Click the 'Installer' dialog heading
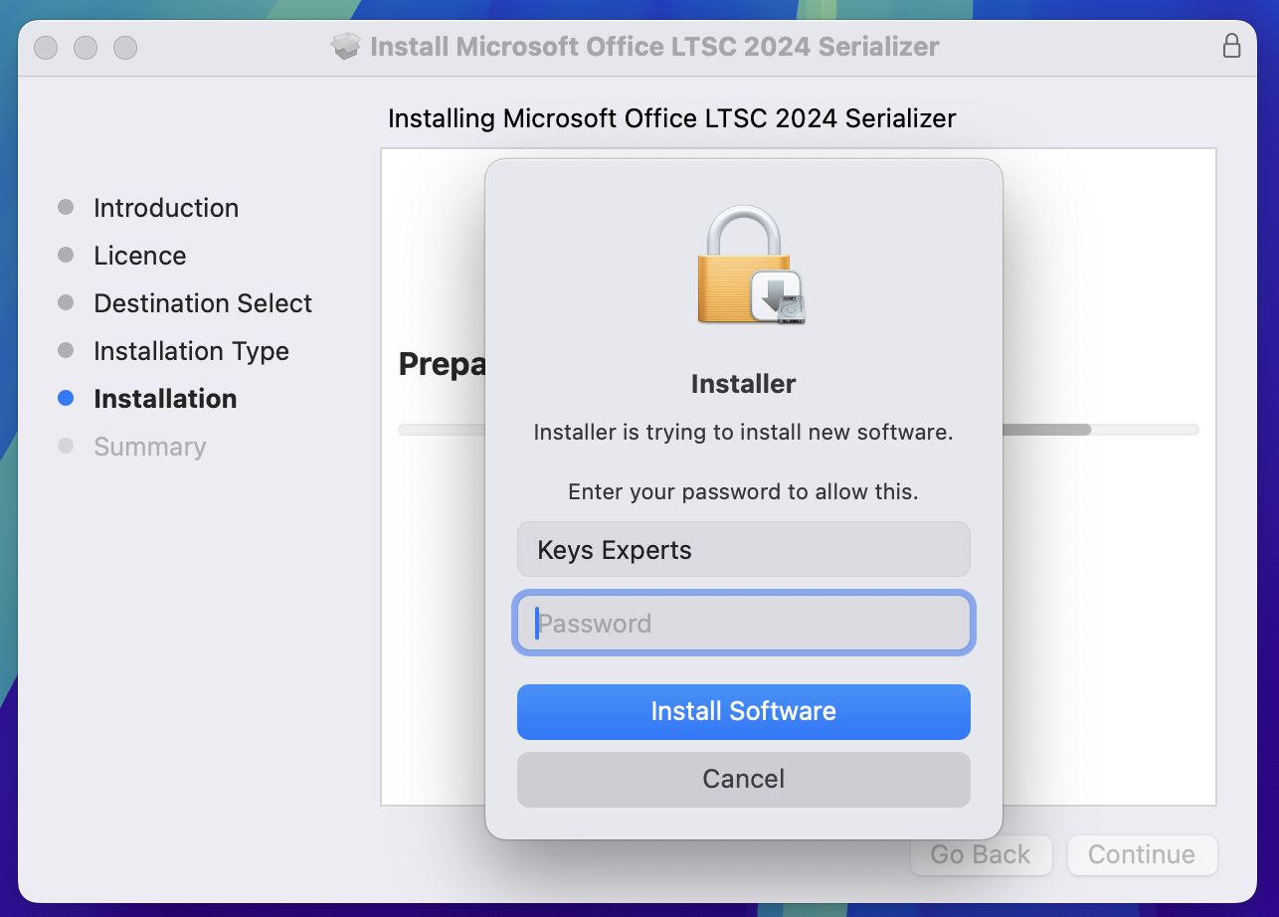1279x917 pixels. [743, 384]
